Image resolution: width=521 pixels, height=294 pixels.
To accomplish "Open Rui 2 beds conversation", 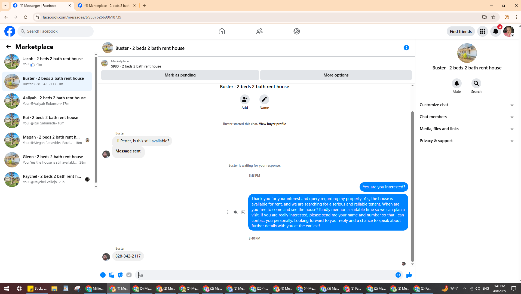I will 47,120.
